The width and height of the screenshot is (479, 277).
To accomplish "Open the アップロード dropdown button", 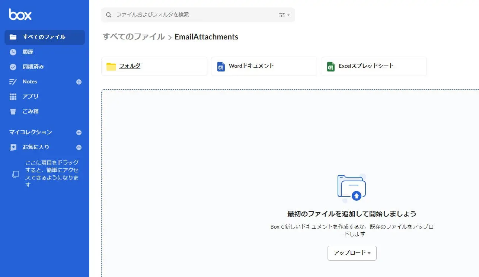I will [352, 253].
